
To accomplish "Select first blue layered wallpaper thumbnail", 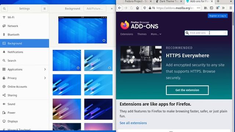I will pos(67,60).
